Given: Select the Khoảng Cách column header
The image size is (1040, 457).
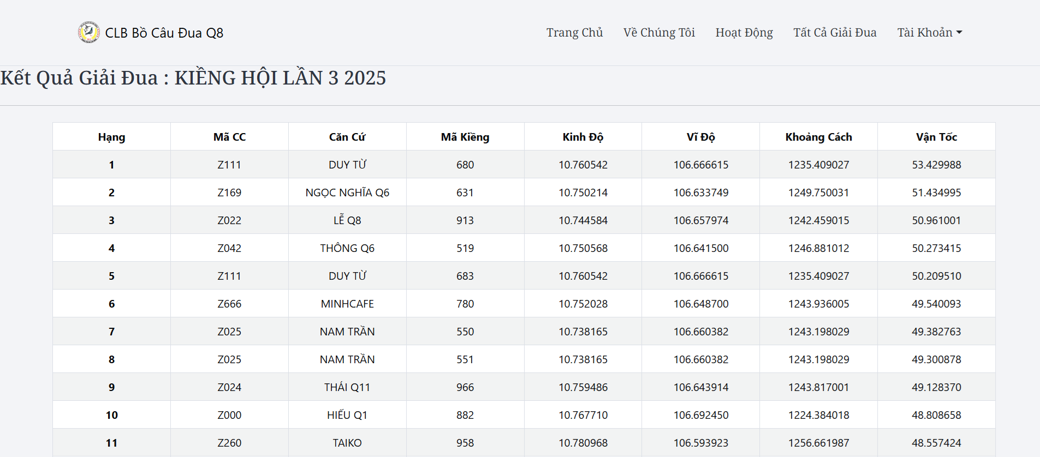Looking at the screenshot, I should pyautogui.click(x=818, y=137).
